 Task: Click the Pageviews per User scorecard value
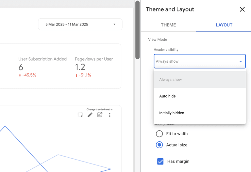(x=80, y=67)
